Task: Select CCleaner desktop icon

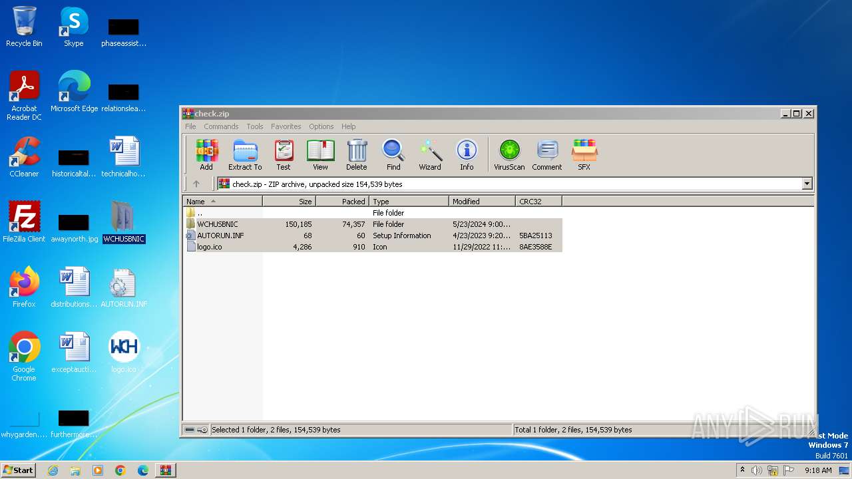Action: tap(24, 157)
